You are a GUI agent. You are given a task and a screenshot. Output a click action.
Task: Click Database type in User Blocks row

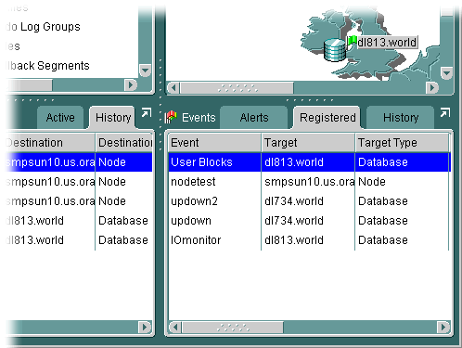click(x=383, y=162)
